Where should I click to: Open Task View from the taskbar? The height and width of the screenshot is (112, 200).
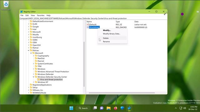coord(95,108)
